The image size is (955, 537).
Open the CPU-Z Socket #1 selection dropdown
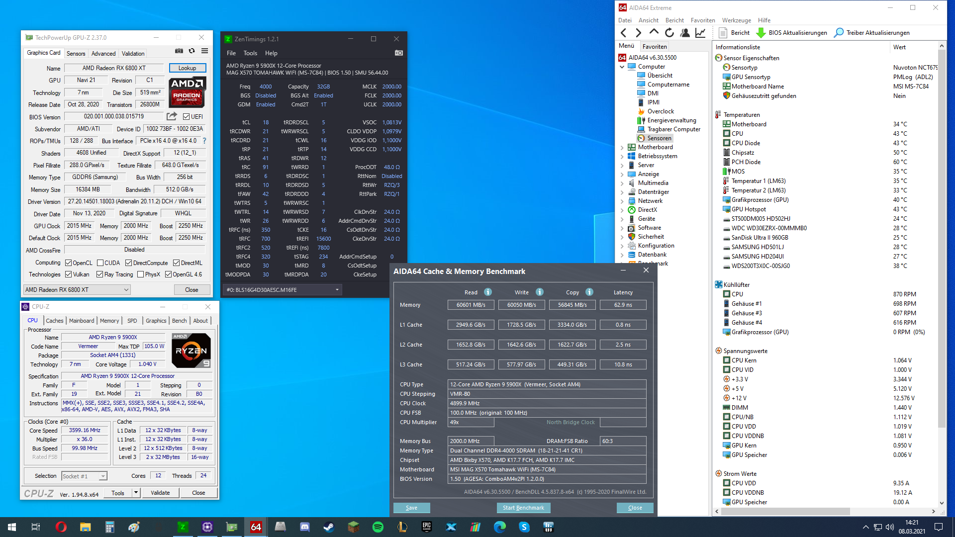[x=84, y=476]
